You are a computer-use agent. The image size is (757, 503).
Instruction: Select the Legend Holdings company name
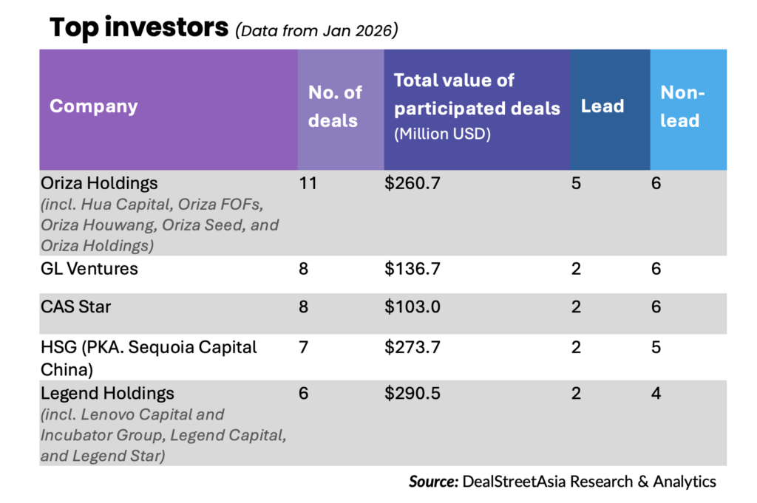pos(107,394)
